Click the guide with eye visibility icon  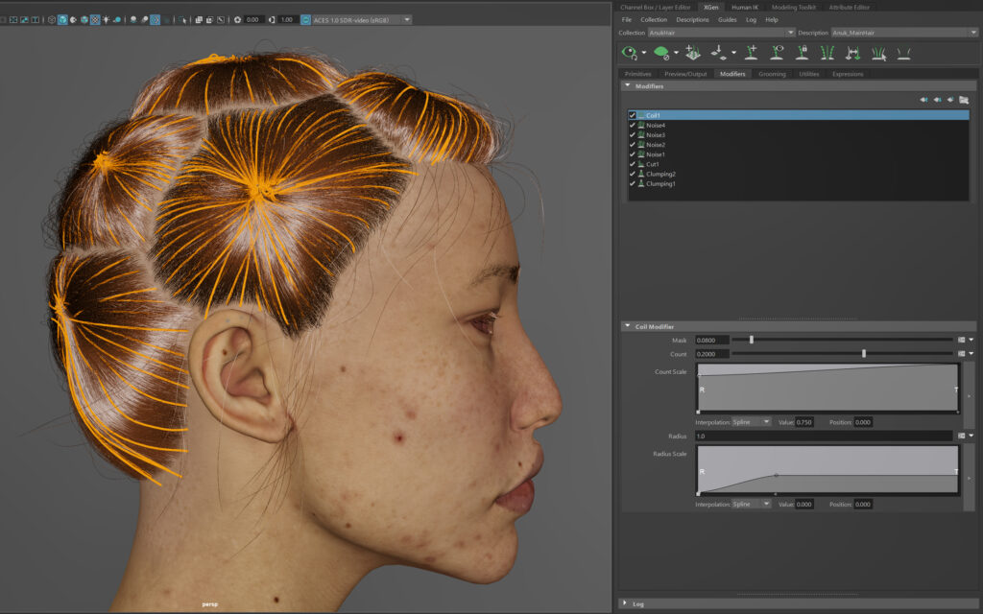777,53
